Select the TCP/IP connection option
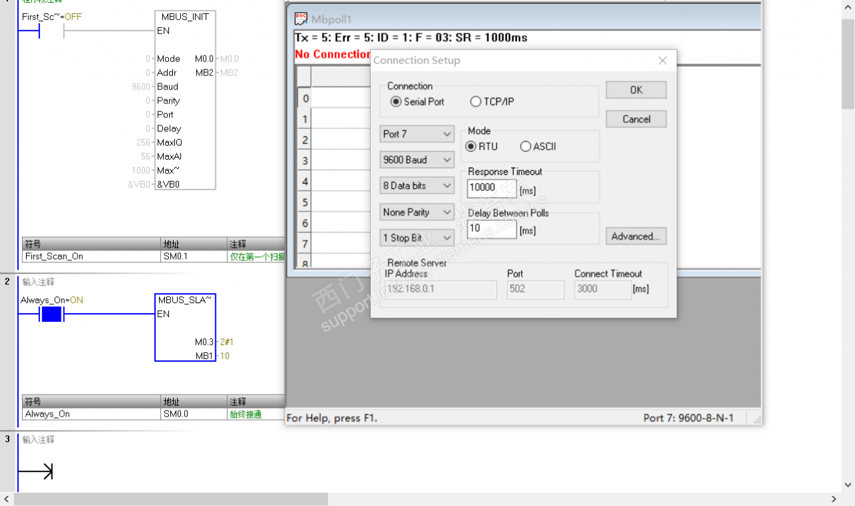 pyautogui.click(x=492, y=102)
